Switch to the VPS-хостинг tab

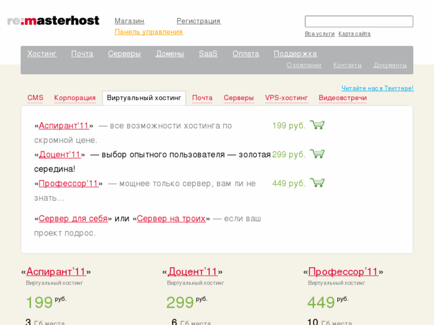[286, 98]
